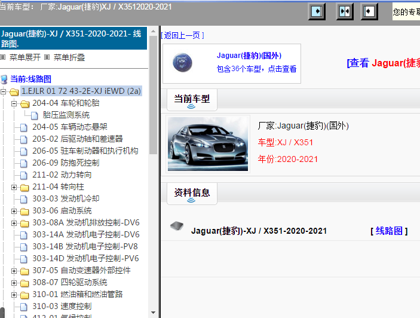Click page icon of 303-14A 发动机电子控制-DV6

coord(24,236)
